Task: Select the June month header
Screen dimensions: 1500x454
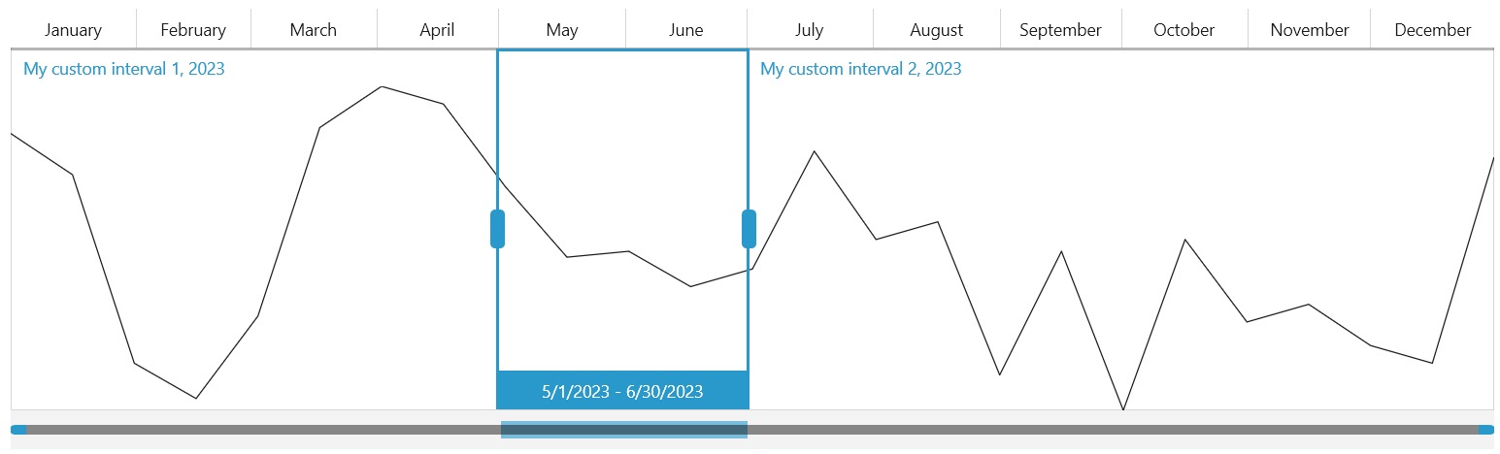Action: 686,29
